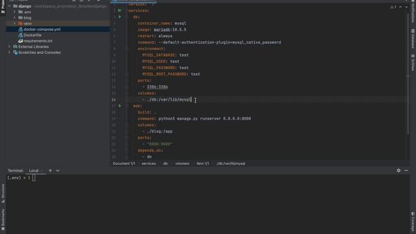Click the container_name key
416x234 pixels.
153,23
